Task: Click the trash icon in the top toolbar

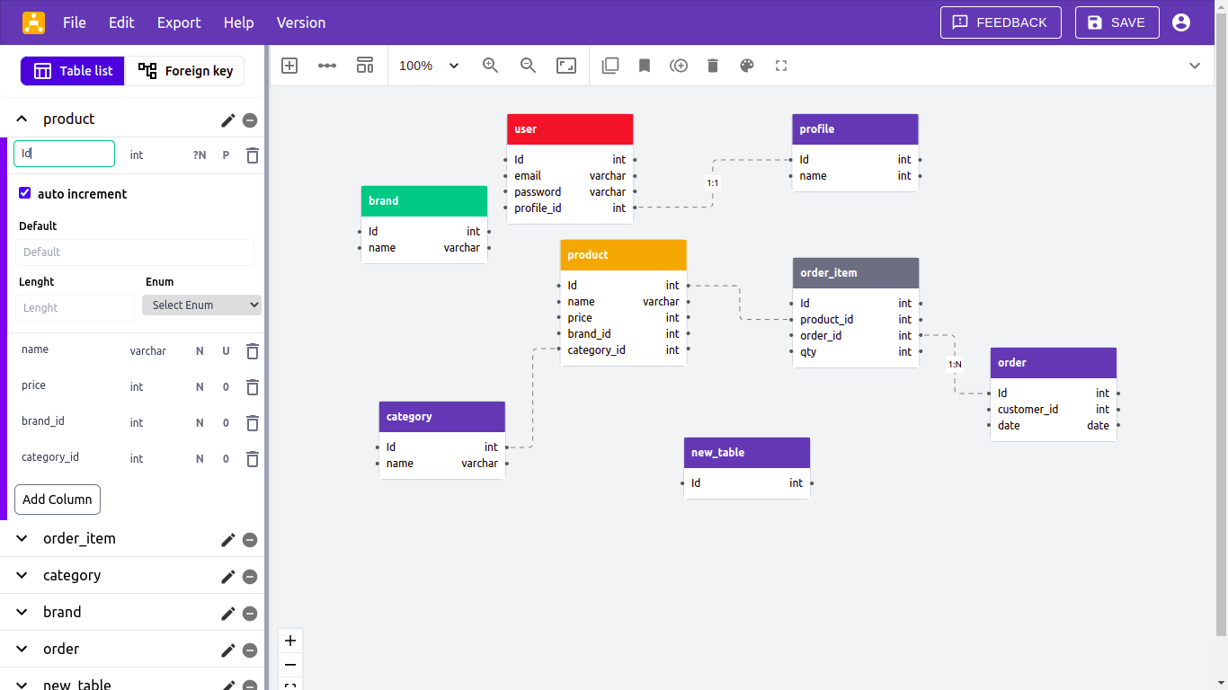Action: (x=713, y=66)
